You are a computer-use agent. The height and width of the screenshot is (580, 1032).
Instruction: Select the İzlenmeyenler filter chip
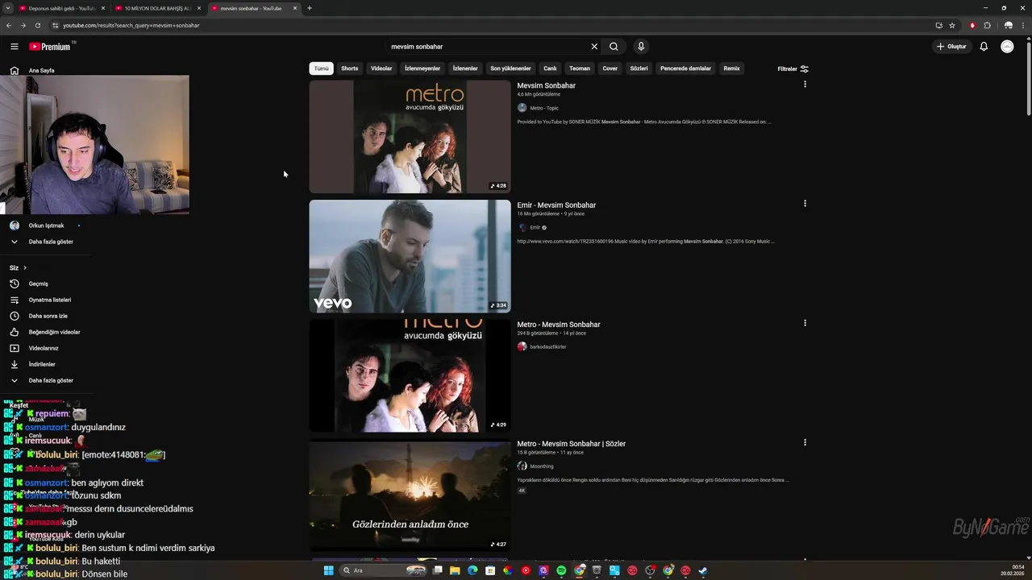click(422, 68)
